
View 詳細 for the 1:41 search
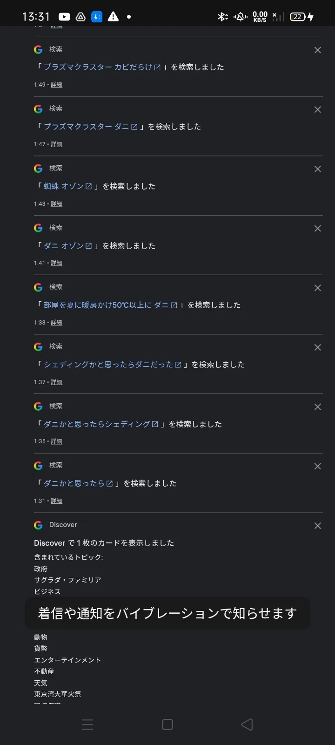click(56, 263)
